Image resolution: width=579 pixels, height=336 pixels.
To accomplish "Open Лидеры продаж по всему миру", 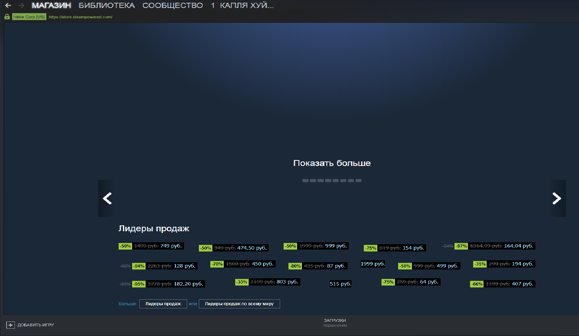I will point(239,304).
